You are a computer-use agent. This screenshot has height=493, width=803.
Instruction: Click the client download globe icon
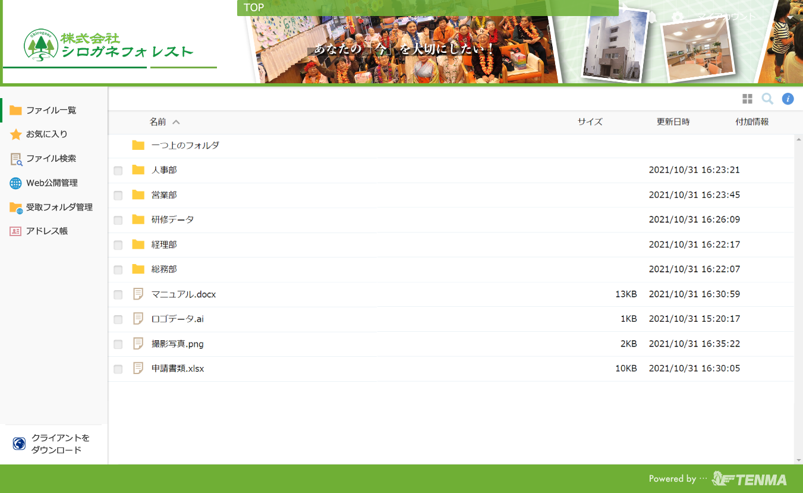[19, 444]
